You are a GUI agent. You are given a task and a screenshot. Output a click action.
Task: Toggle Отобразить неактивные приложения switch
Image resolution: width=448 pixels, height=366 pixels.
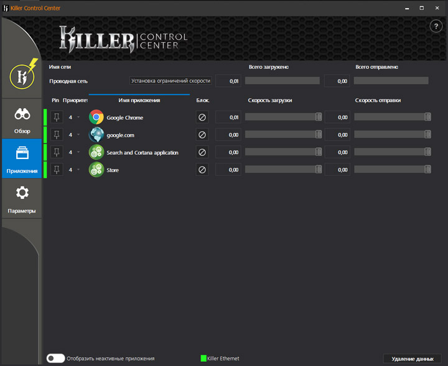coord(56,359)
